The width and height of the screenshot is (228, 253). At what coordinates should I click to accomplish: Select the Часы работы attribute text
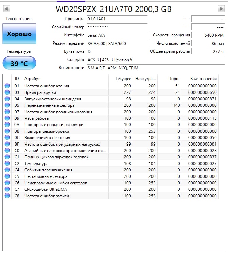coord(37,118)
